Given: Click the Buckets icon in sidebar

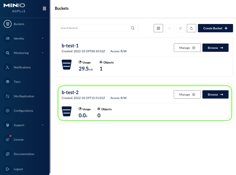Looking at the screenshot, I should tap(8, 24).
